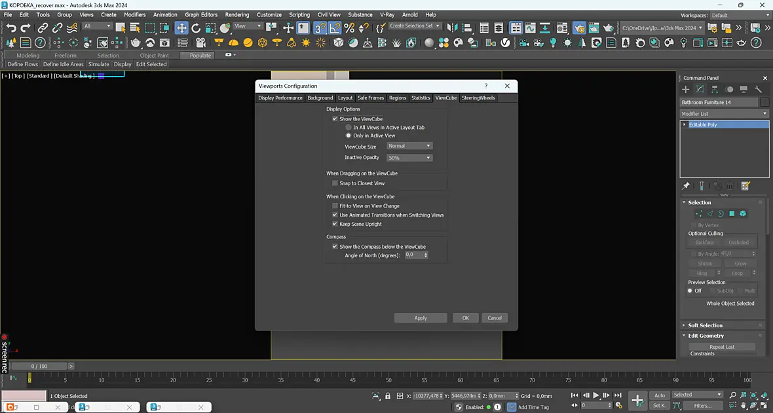The width and height of the screenshot is (773, 413).
Task: Open the Modifier List dropdown
Action: [x=724, y=113]
